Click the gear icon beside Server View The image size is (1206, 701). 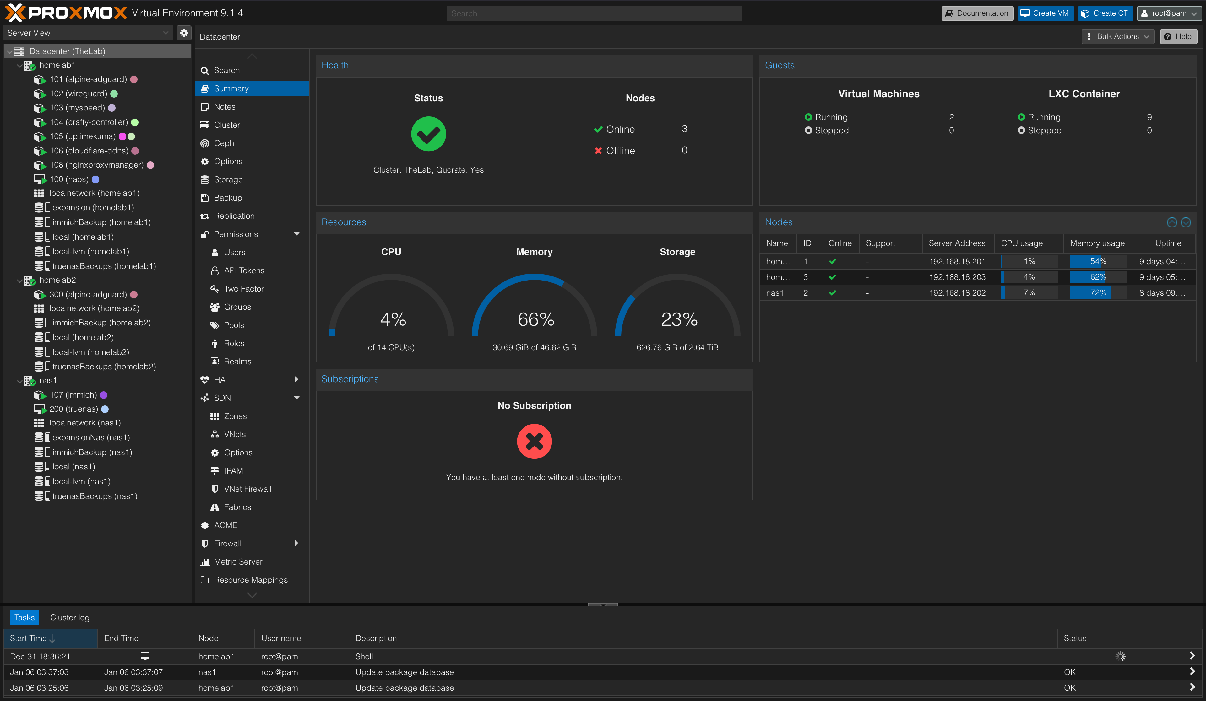click(x=184, y=33)
